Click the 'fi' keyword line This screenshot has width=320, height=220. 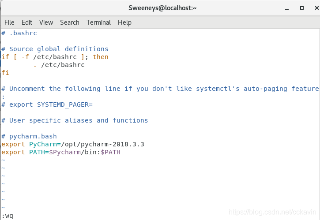pos(5,73)
